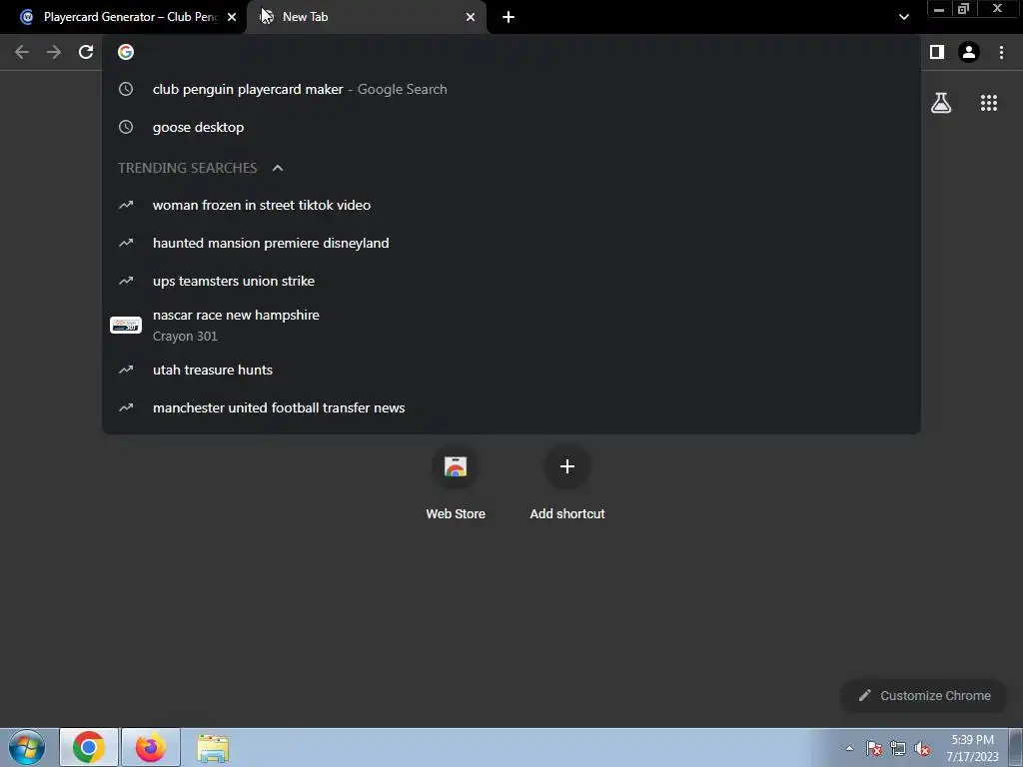Click the network tray icon

(898, 748)
